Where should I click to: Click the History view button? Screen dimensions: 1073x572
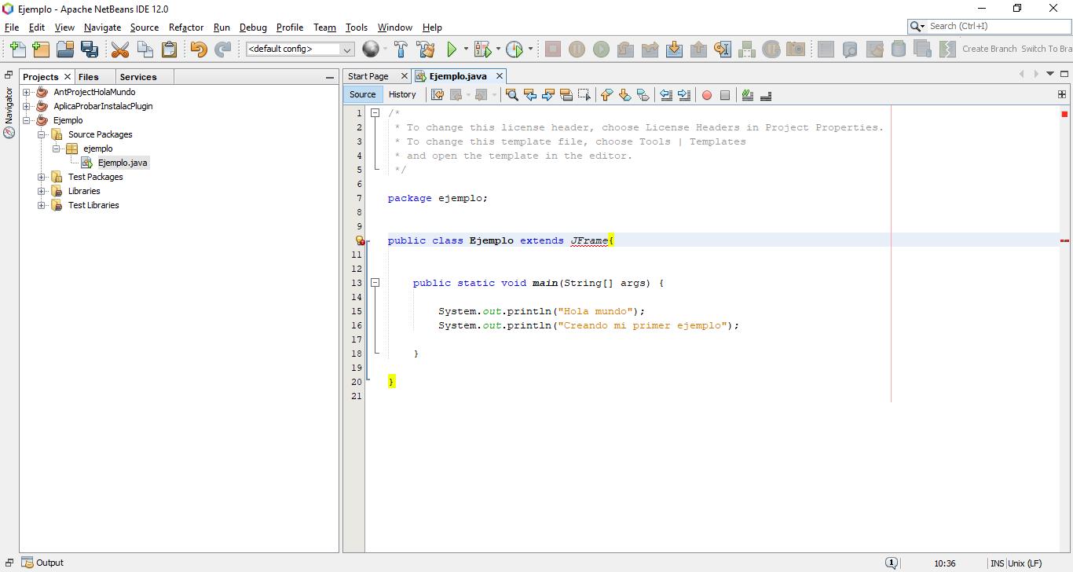[402, 94]
